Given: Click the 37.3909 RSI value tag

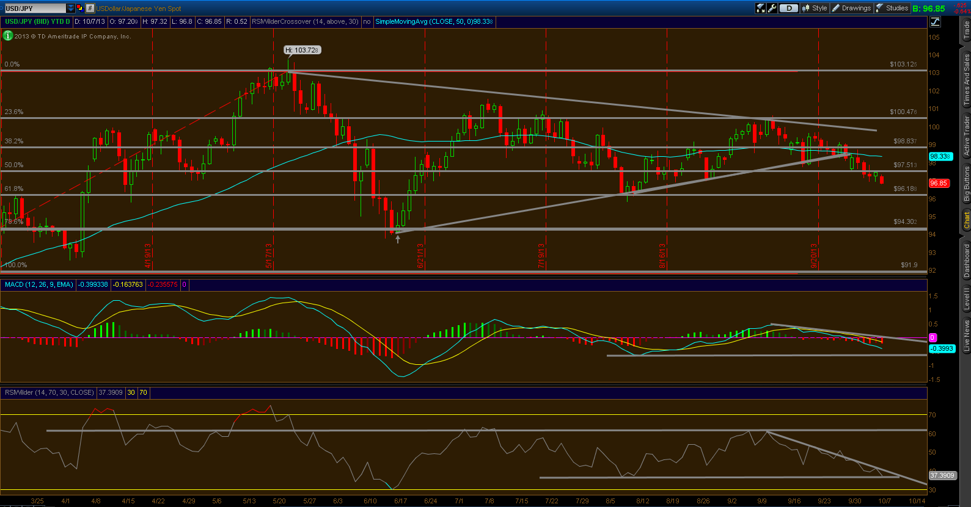Looking at the screenshot, I should point(942,475).
